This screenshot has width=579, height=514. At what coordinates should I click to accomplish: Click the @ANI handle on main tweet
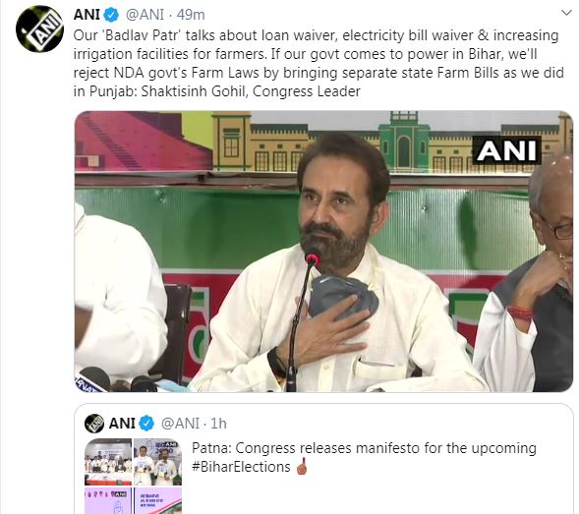click(x=145, y=15)
